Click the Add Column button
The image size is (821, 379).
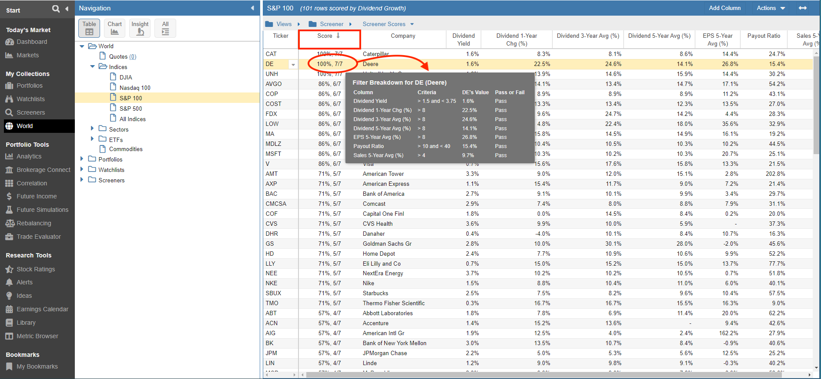[725, 8]
